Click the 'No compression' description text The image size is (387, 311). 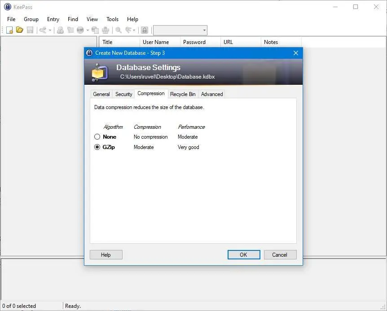click(150, 137)
